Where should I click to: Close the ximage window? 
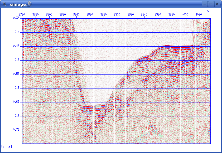pos(217,4)
